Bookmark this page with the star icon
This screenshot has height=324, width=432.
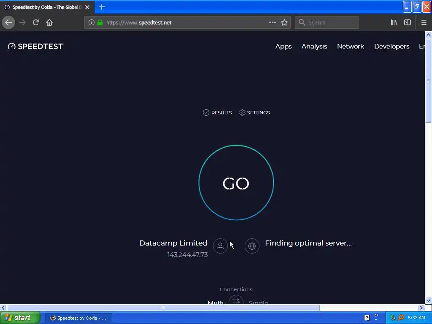click(284, 22)
